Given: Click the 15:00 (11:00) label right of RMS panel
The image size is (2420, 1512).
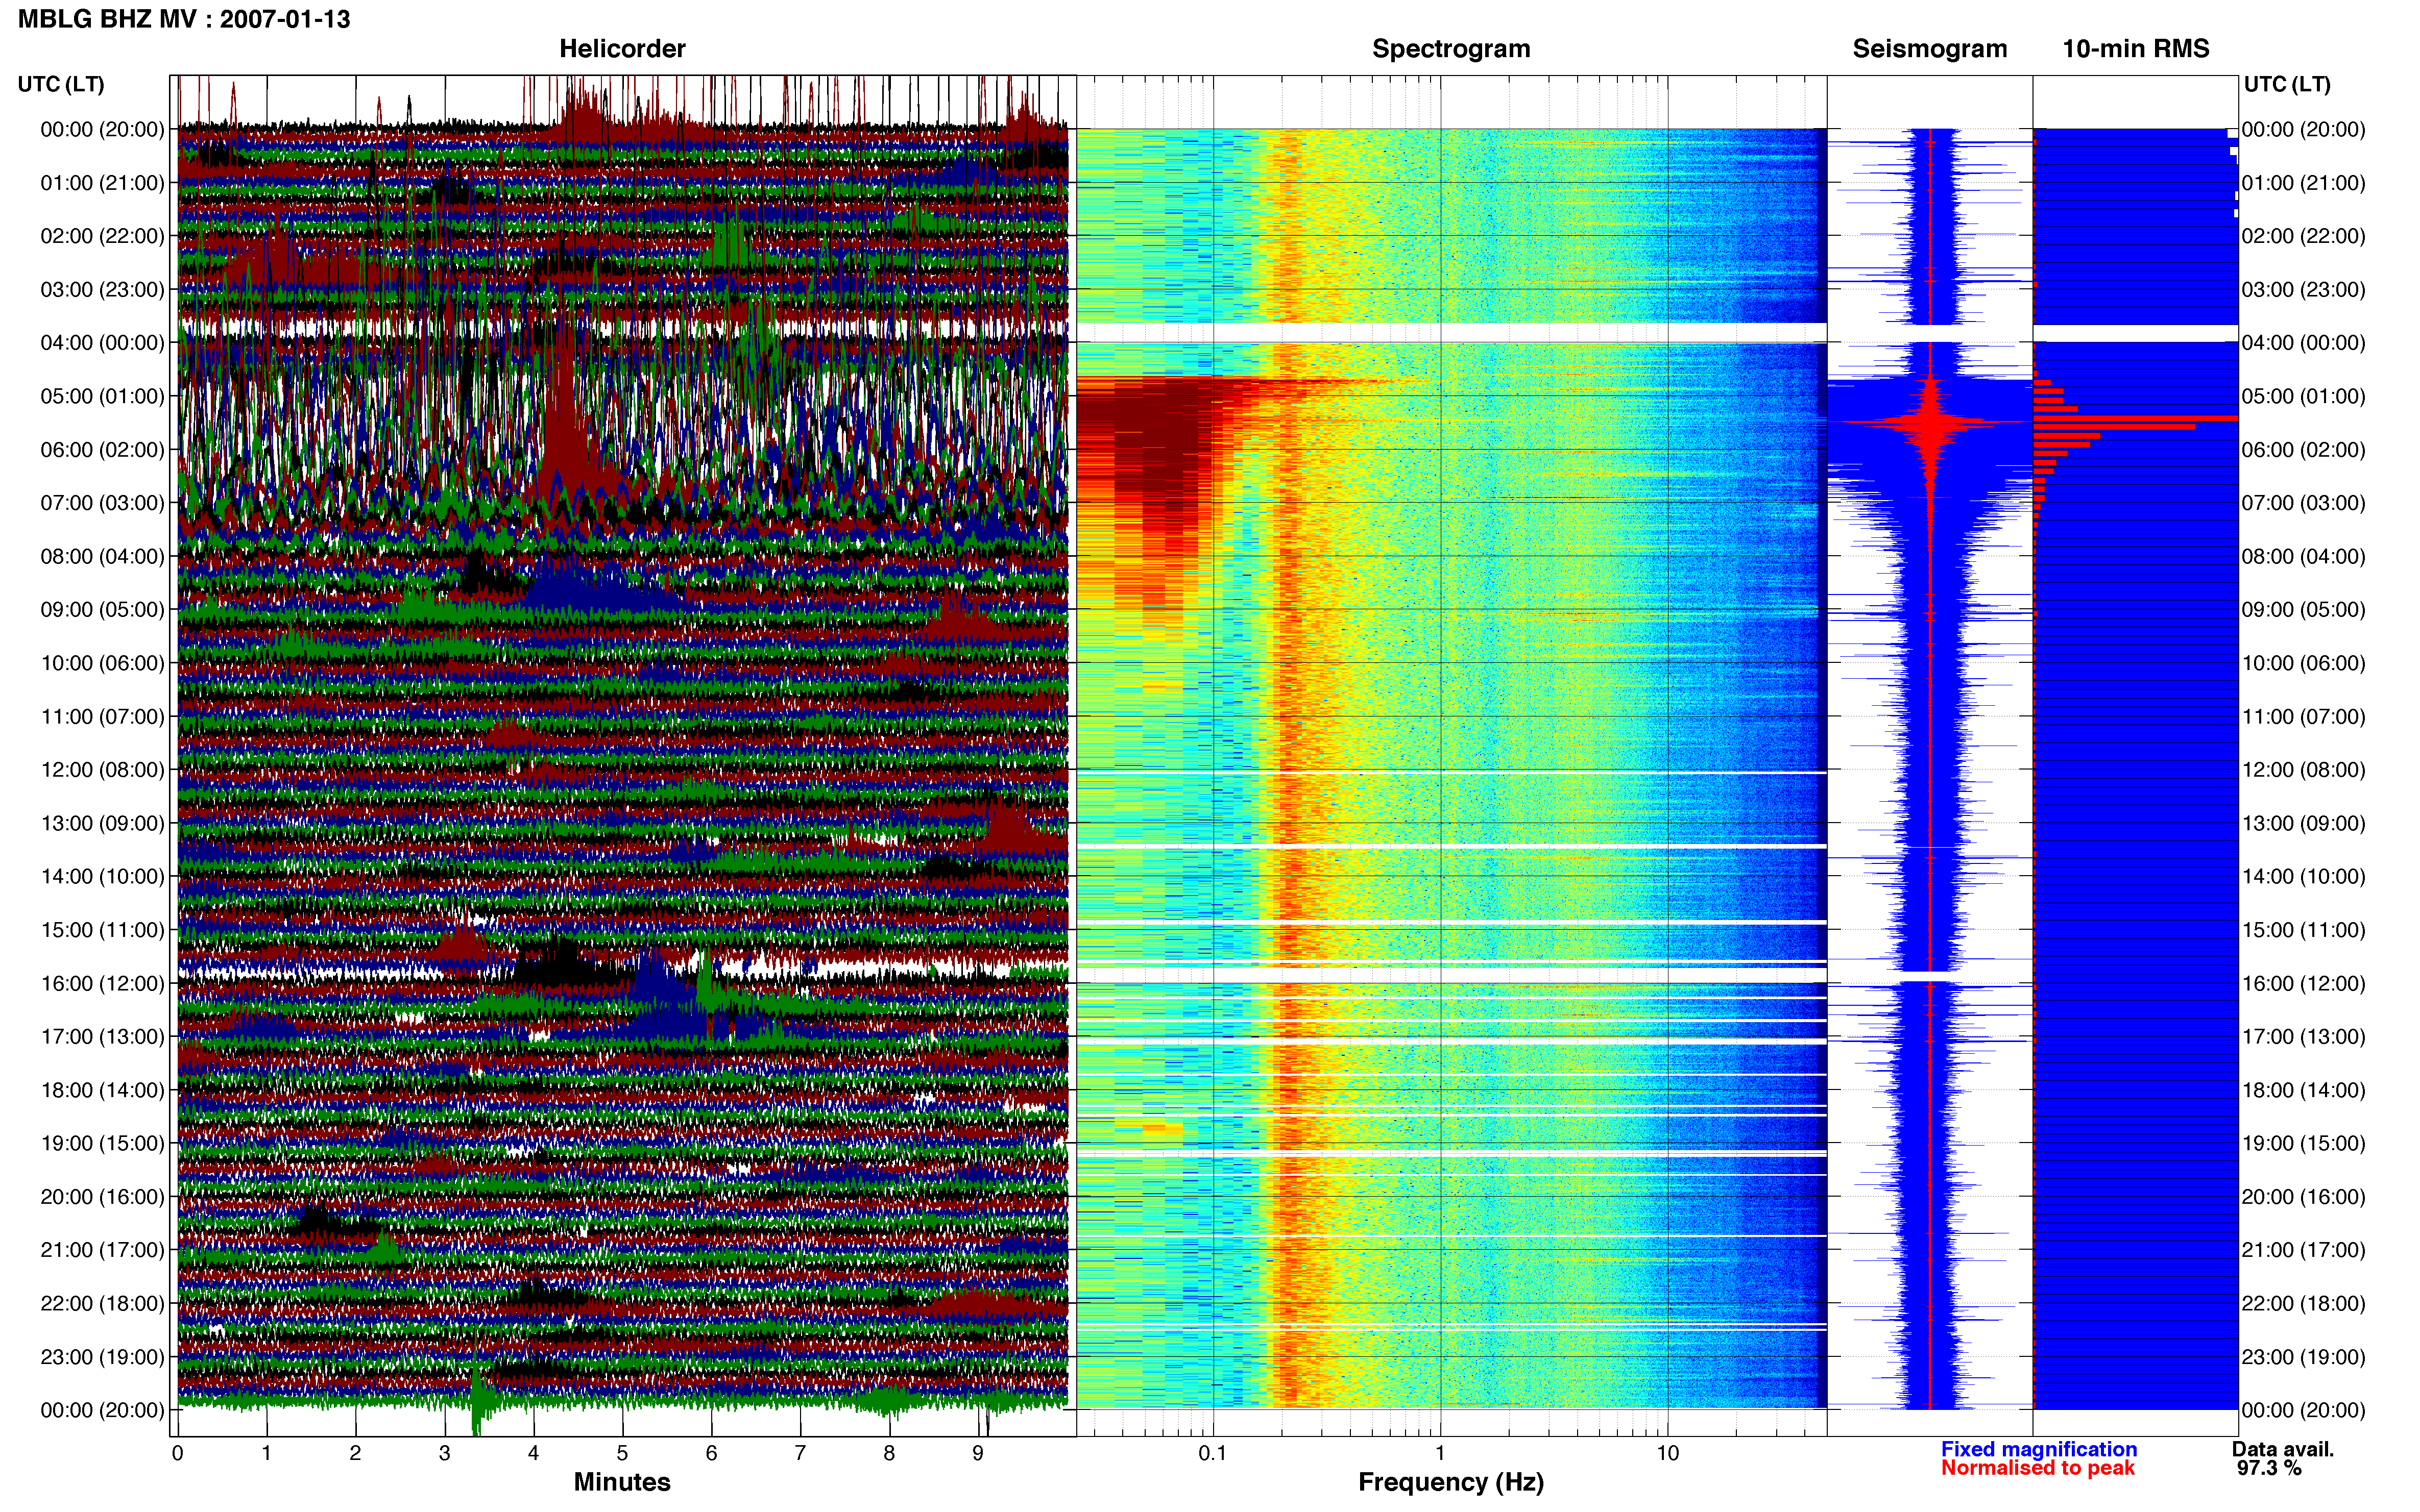Looking at the screenshot, I should click(x=2304, y=930).
